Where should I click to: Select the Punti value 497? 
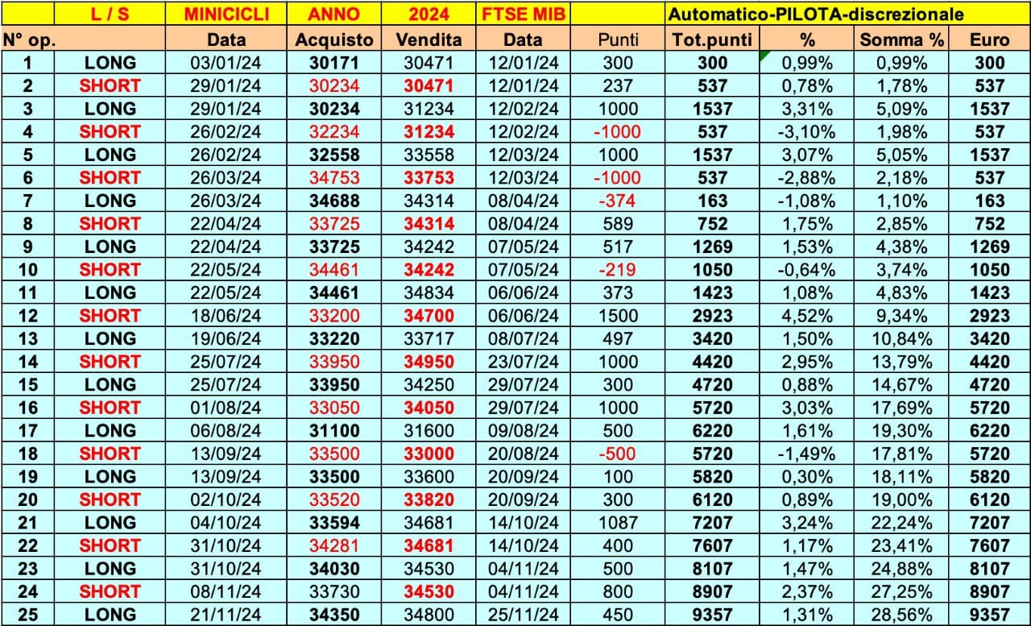(619, 338)
